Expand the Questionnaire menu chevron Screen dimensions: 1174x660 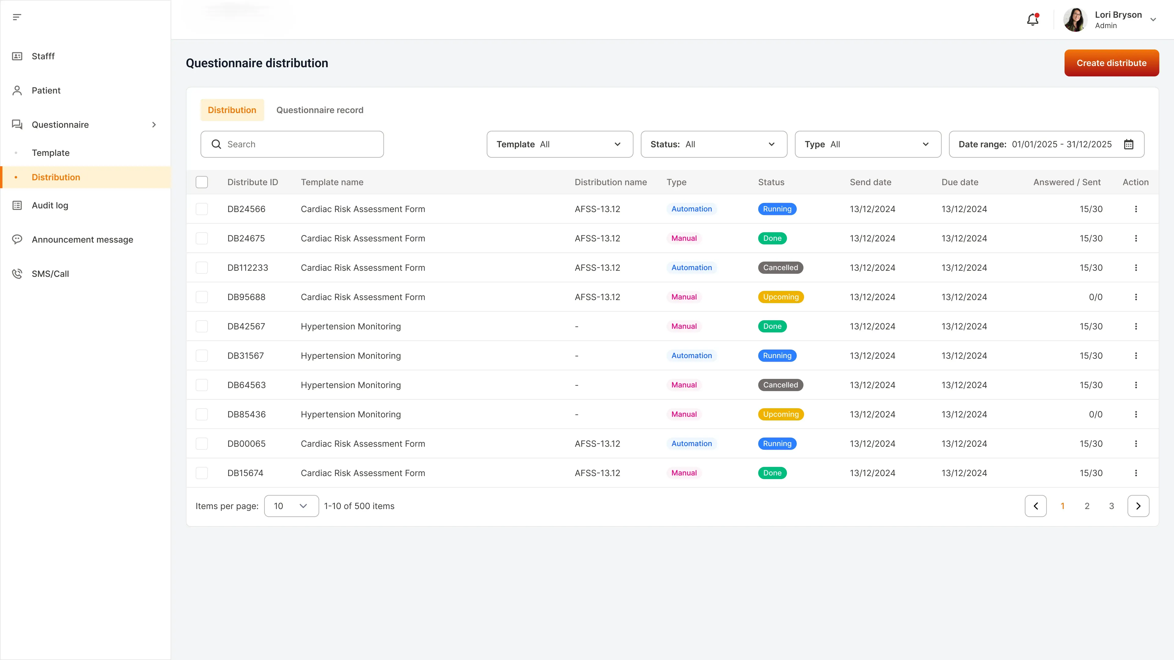click(154, 124)
